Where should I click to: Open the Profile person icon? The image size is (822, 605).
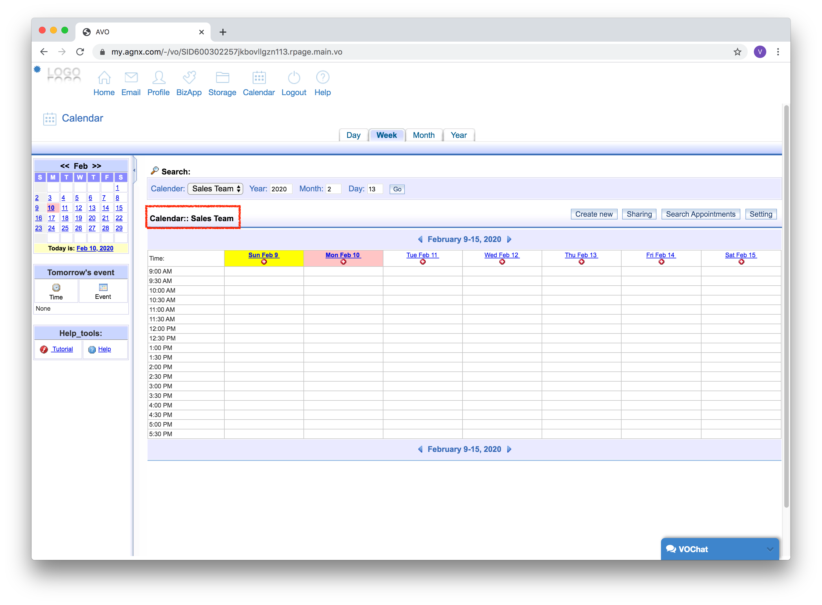coord(158,78)
